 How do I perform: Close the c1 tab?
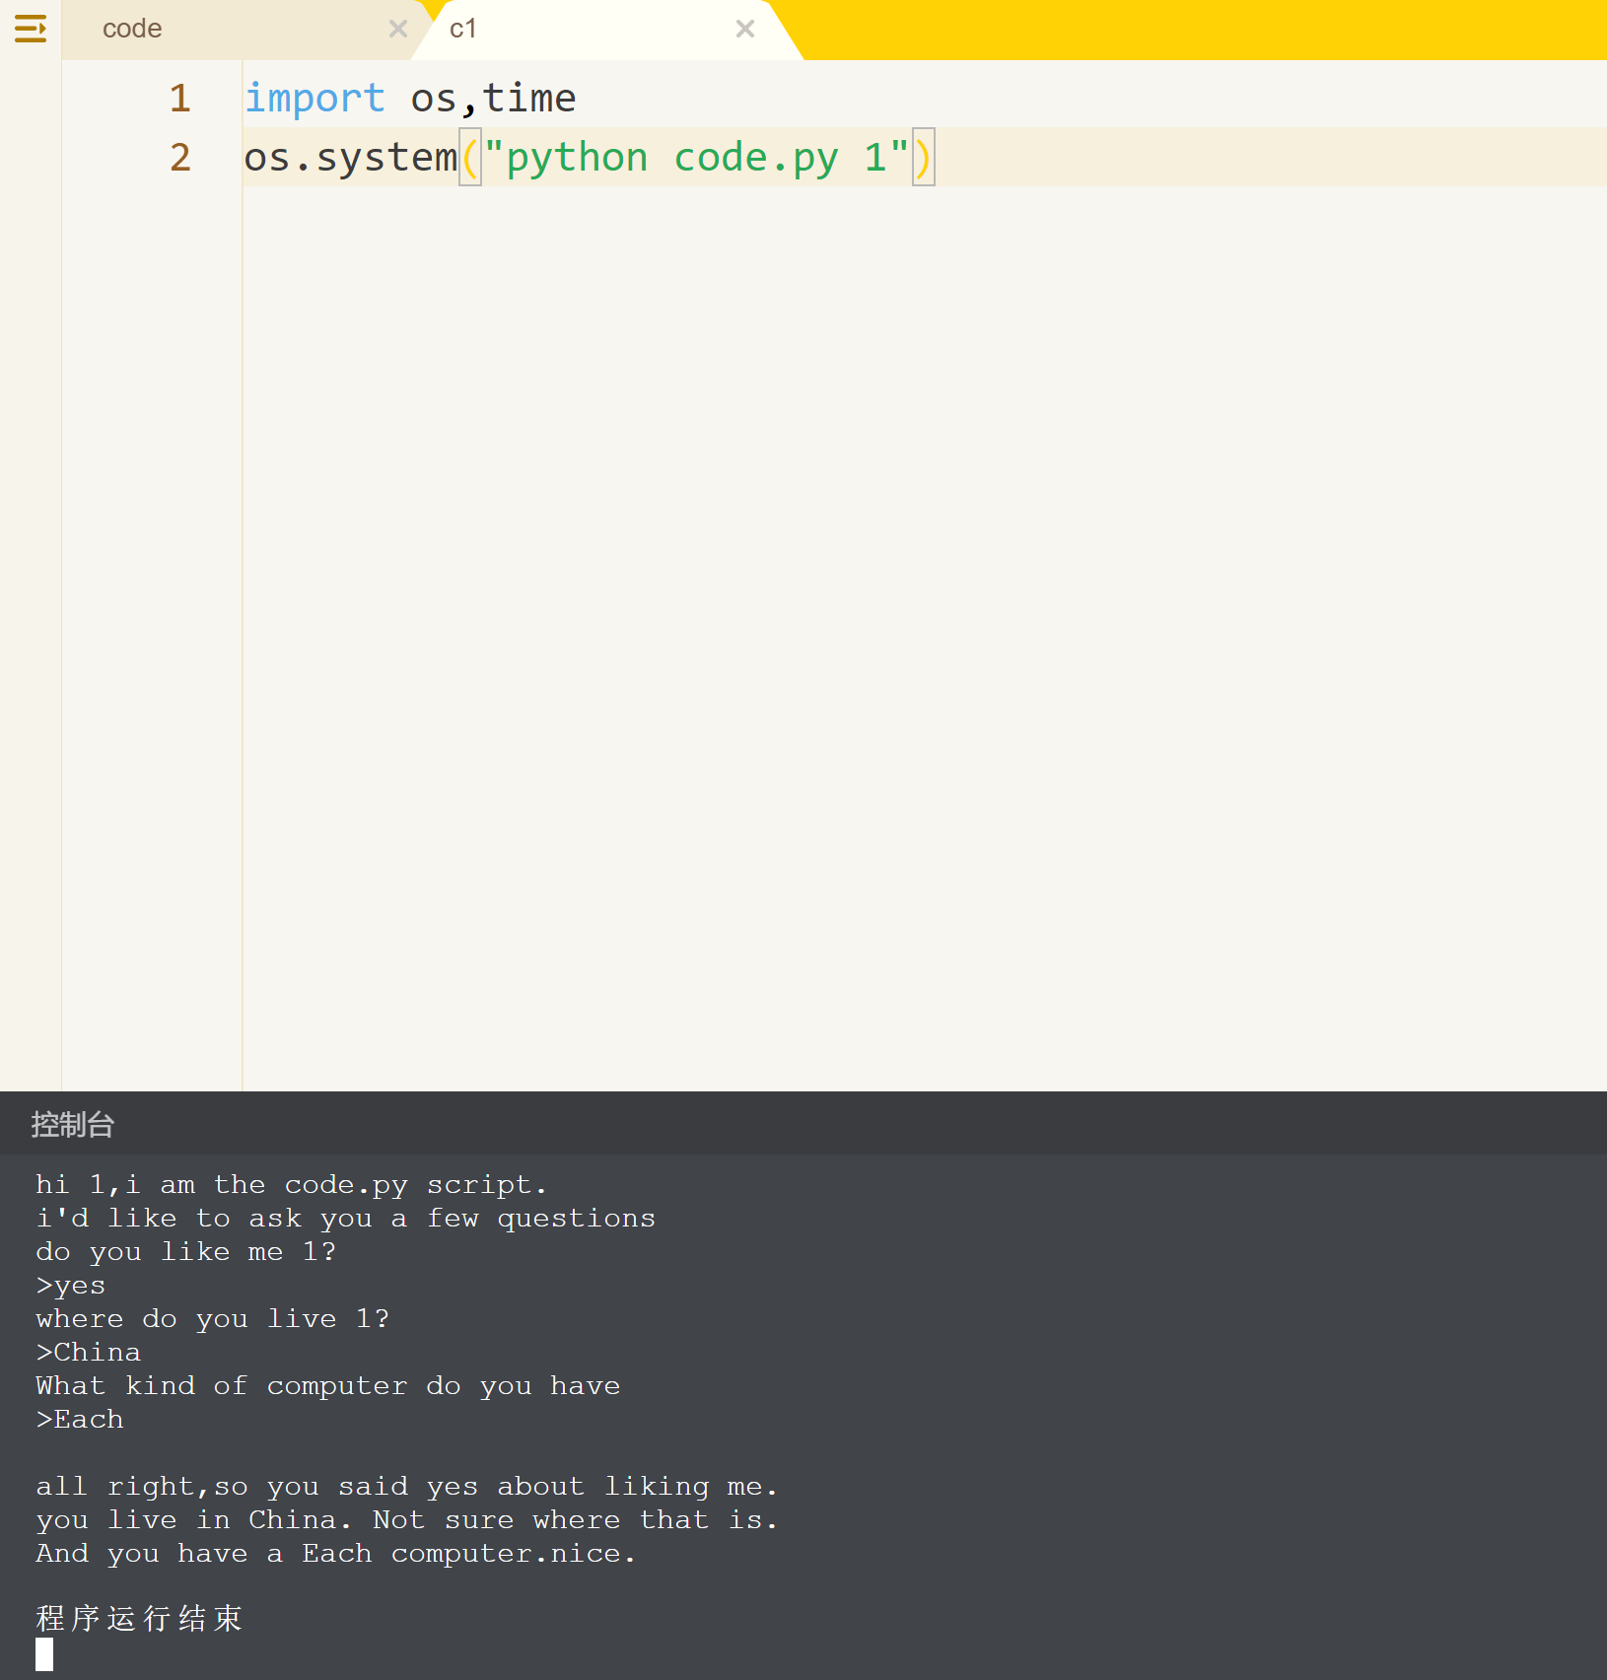click(745, 29)
